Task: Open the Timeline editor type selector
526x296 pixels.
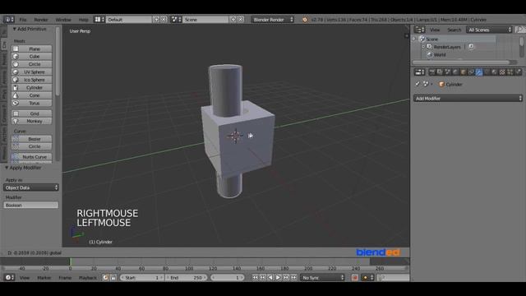Action: (9, 278)
